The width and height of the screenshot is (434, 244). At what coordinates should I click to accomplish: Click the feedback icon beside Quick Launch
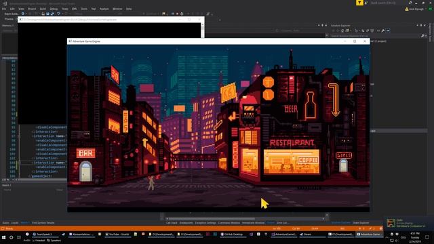pos(366,3)
